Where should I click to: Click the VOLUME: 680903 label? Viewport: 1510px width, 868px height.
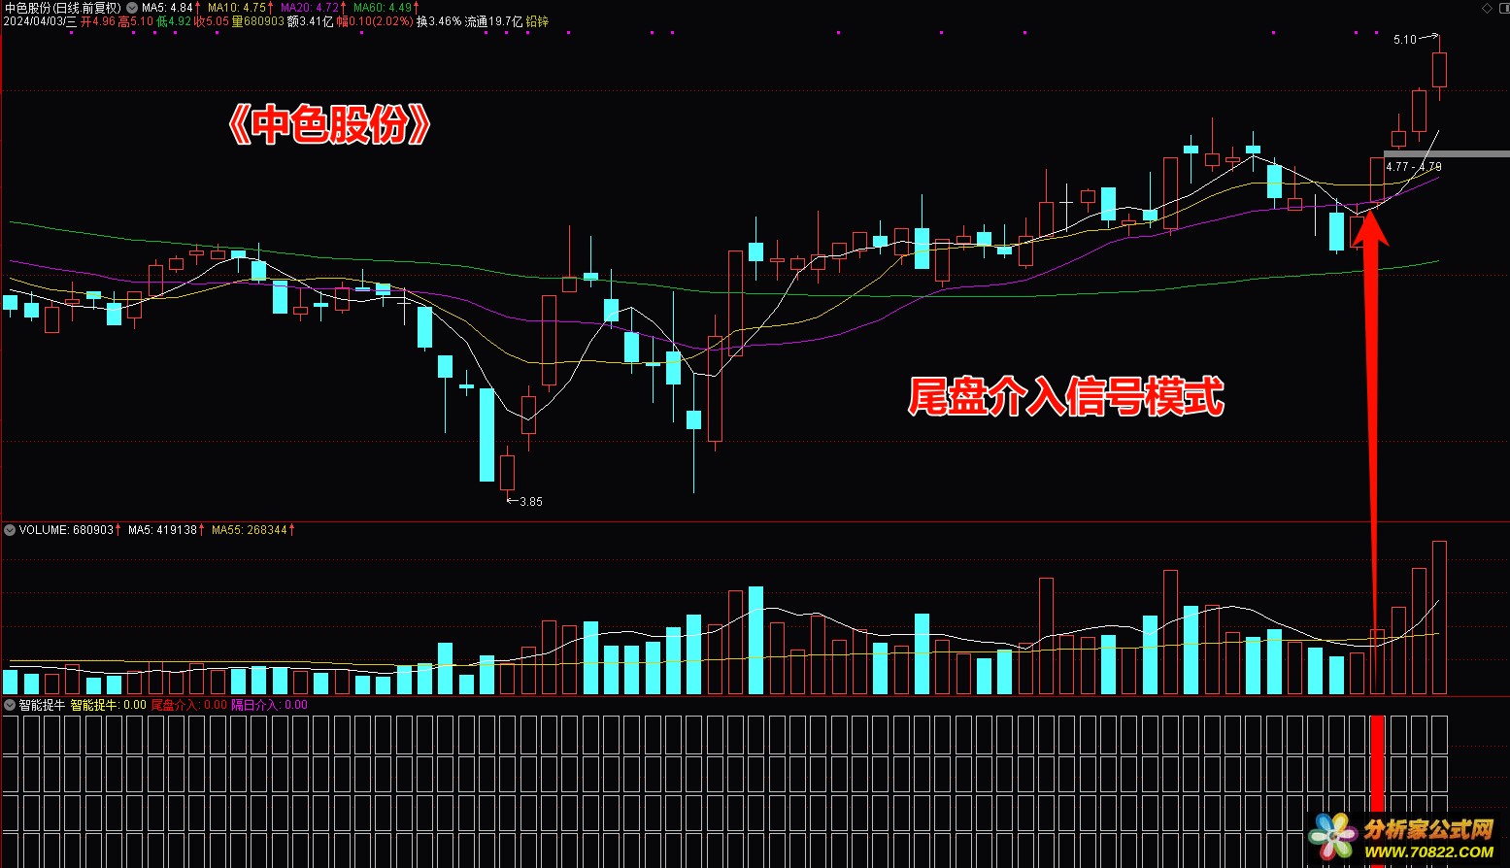coord(66,530)
